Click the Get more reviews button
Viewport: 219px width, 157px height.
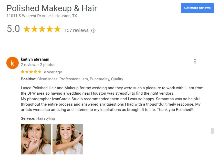(197, 8)
